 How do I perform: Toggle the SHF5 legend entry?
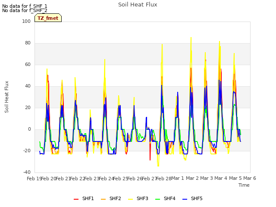(192, 198)
